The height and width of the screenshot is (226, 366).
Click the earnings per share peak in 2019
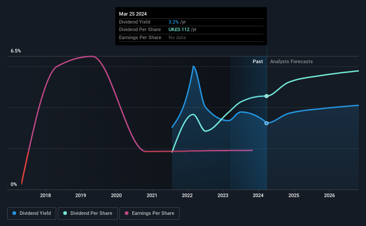coord(92,56)
